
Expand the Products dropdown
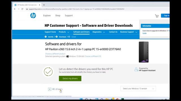point(64,32)
